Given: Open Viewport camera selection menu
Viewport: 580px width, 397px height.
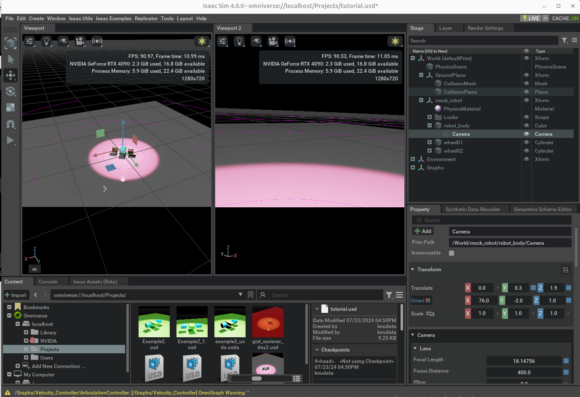Looking at the screenshot, I should pyautogui.click(x=80, y=41).
